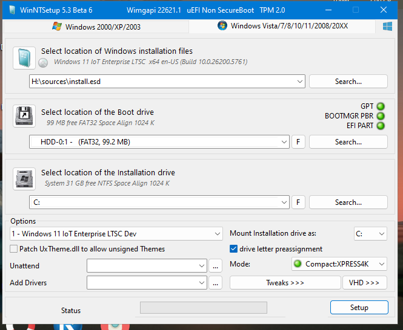This screenshot has width=403, height=330.
Task: Click the Setup button
Action: (359, 308)
